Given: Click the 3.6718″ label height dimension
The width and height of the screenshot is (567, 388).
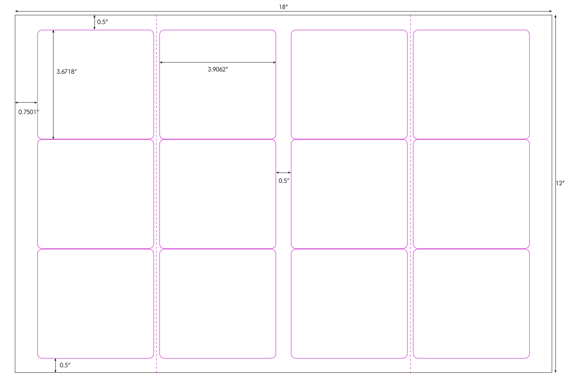Looking at the screenshot, I should 67,72.
